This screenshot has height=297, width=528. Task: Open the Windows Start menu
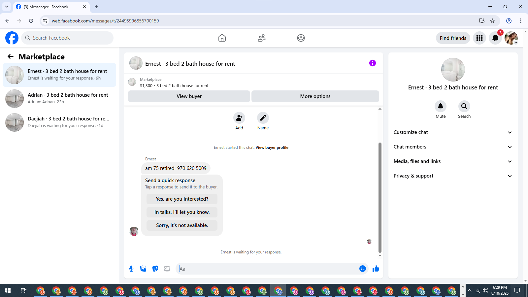8,290
